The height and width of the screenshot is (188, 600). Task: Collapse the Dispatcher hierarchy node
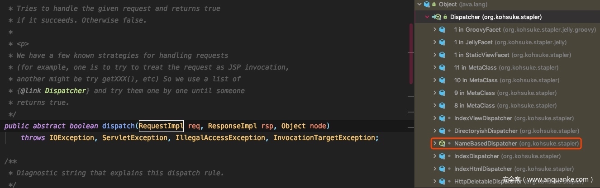click(427, 17)
